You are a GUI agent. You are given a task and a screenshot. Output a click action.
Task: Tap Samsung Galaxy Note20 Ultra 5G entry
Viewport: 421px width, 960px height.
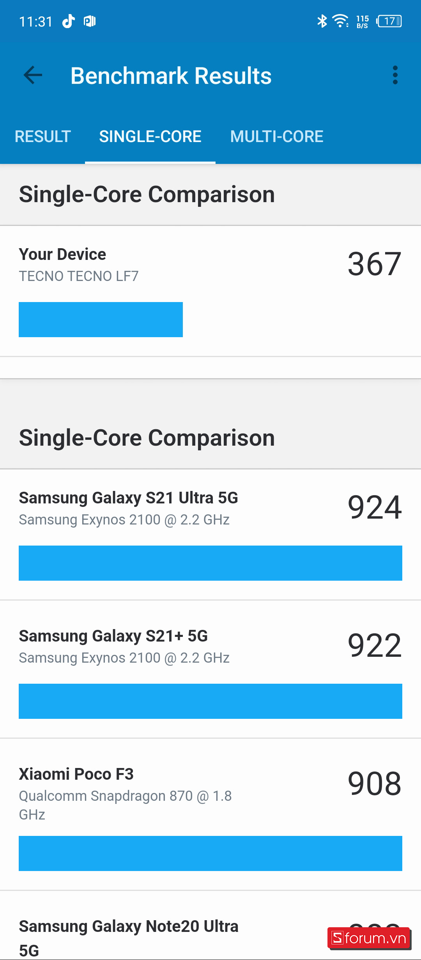click(129, 937)
